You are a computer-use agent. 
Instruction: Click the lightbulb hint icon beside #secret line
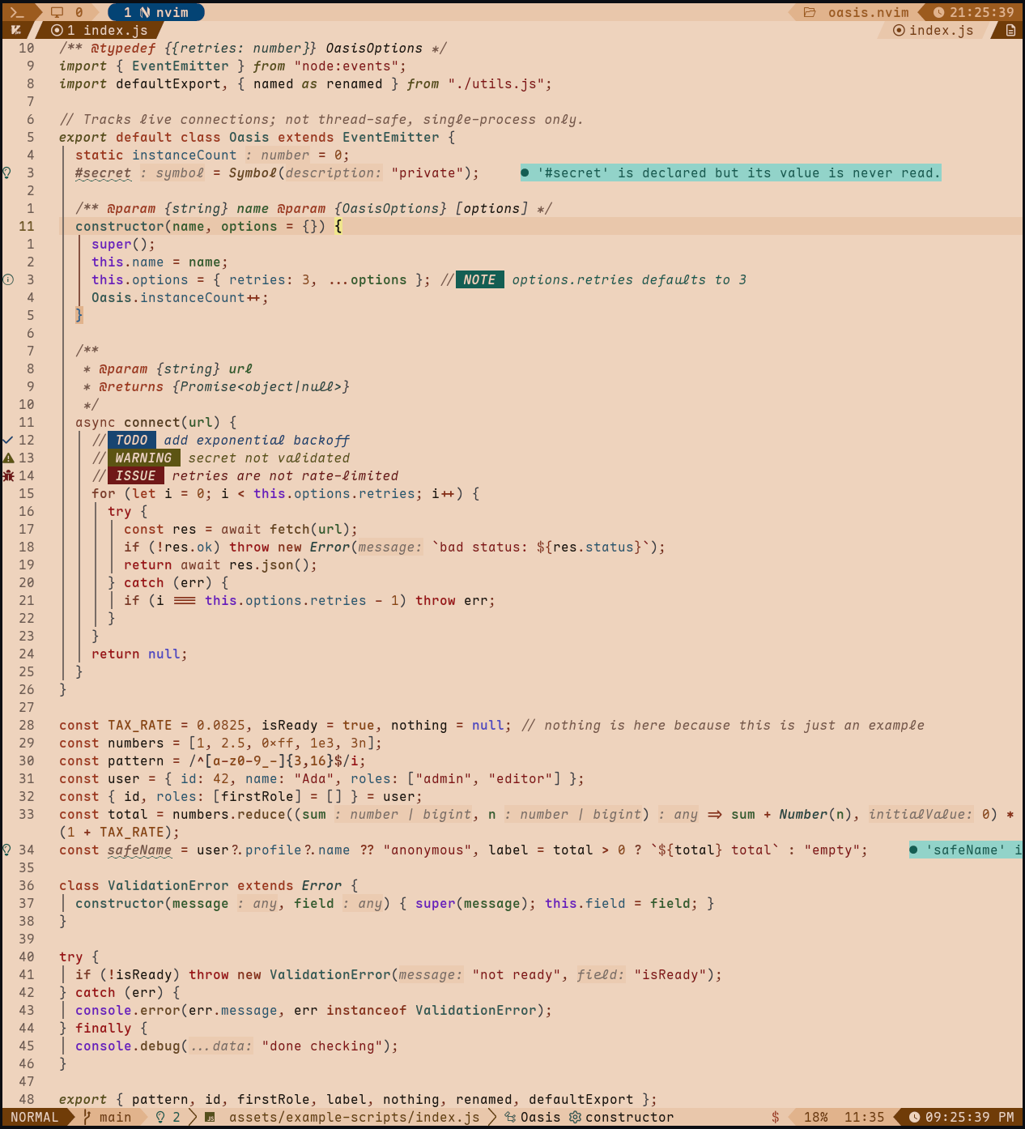pyautogui.click(x=7, y=173)
